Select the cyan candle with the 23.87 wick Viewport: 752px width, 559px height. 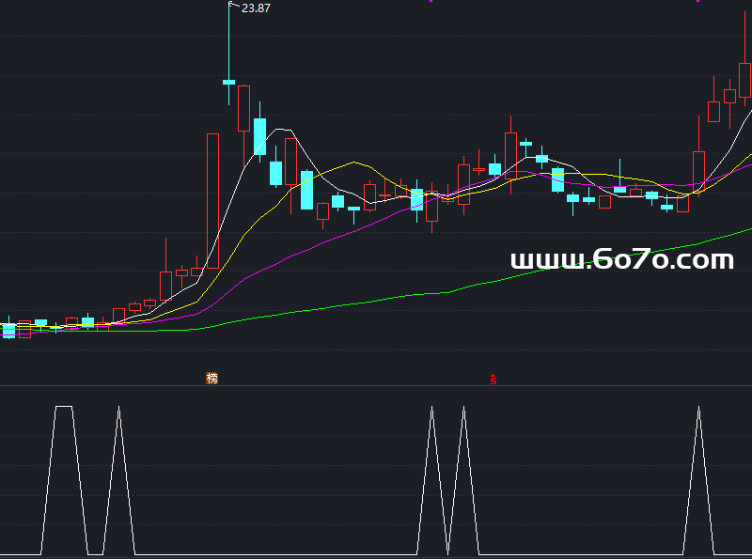coord(228,82)
